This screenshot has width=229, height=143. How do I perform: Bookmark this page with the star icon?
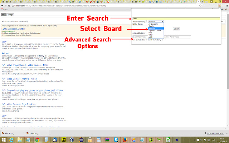[200, 6]
